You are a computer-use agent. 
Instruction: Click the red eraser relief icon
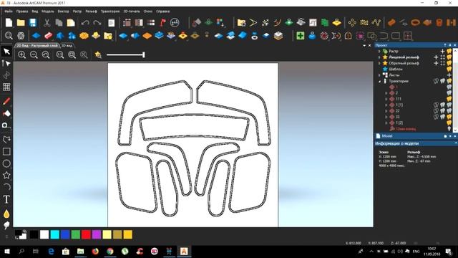pyautogui.click(x=49, y=36)
